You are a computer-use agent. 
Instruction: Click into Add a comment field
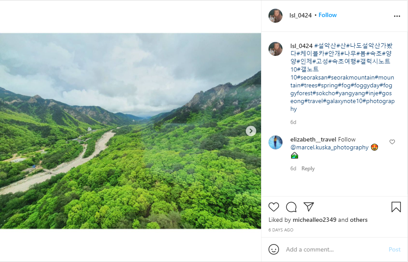click(332, 249)
